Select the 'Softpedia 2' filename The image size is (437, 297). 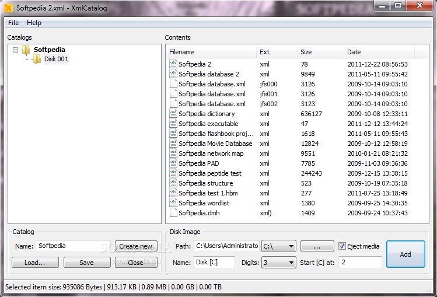pos(195,64)
